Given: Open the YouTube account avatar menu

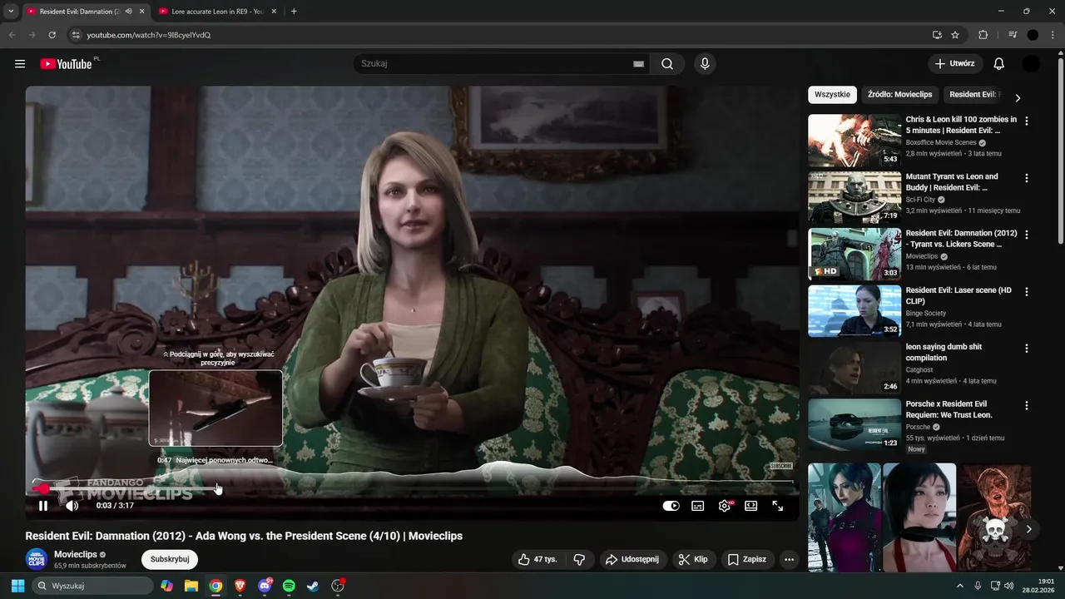Looking at the screenshot, I should (x=1032, y=64).
